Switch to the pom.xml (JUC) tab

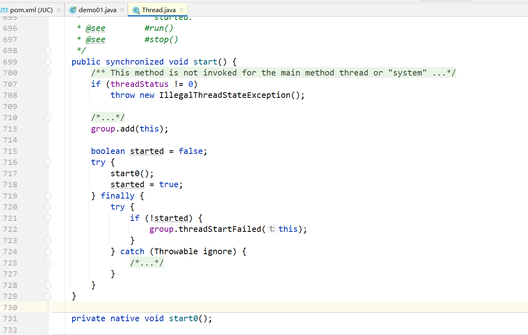click(32, 10)
